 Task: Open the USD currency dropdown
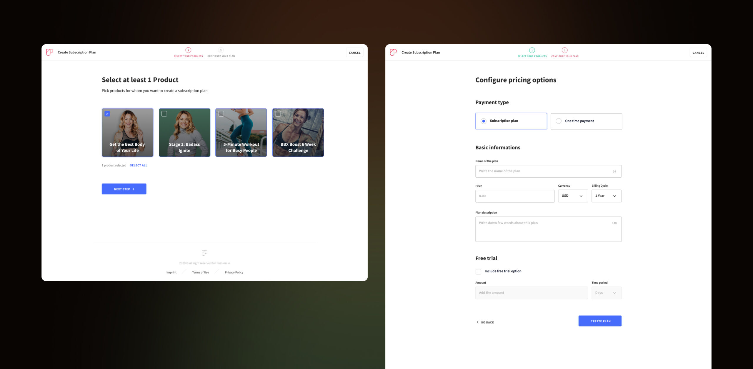(x=573, y=196)
